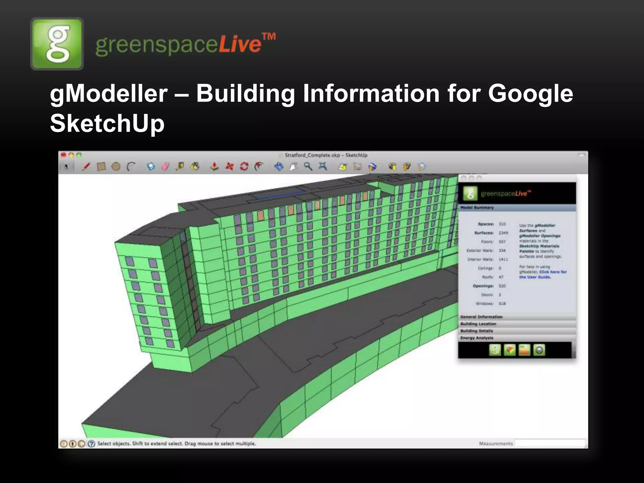644x483 pixels.
Task: Click the blue Make Component icon
Action: (151, 166)
